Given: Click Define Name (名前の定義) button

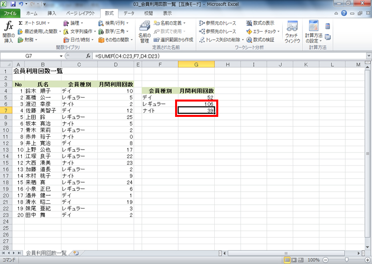Looking at the screenshot, I should [168, 23].
